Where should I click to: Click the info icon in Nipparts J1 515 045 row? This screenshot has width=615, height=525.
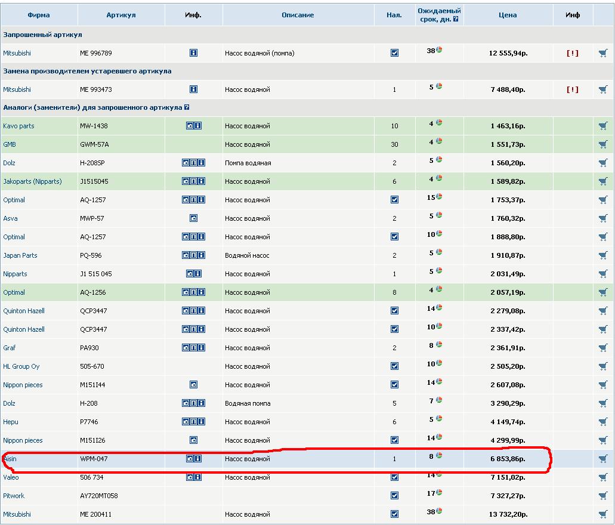197,274
